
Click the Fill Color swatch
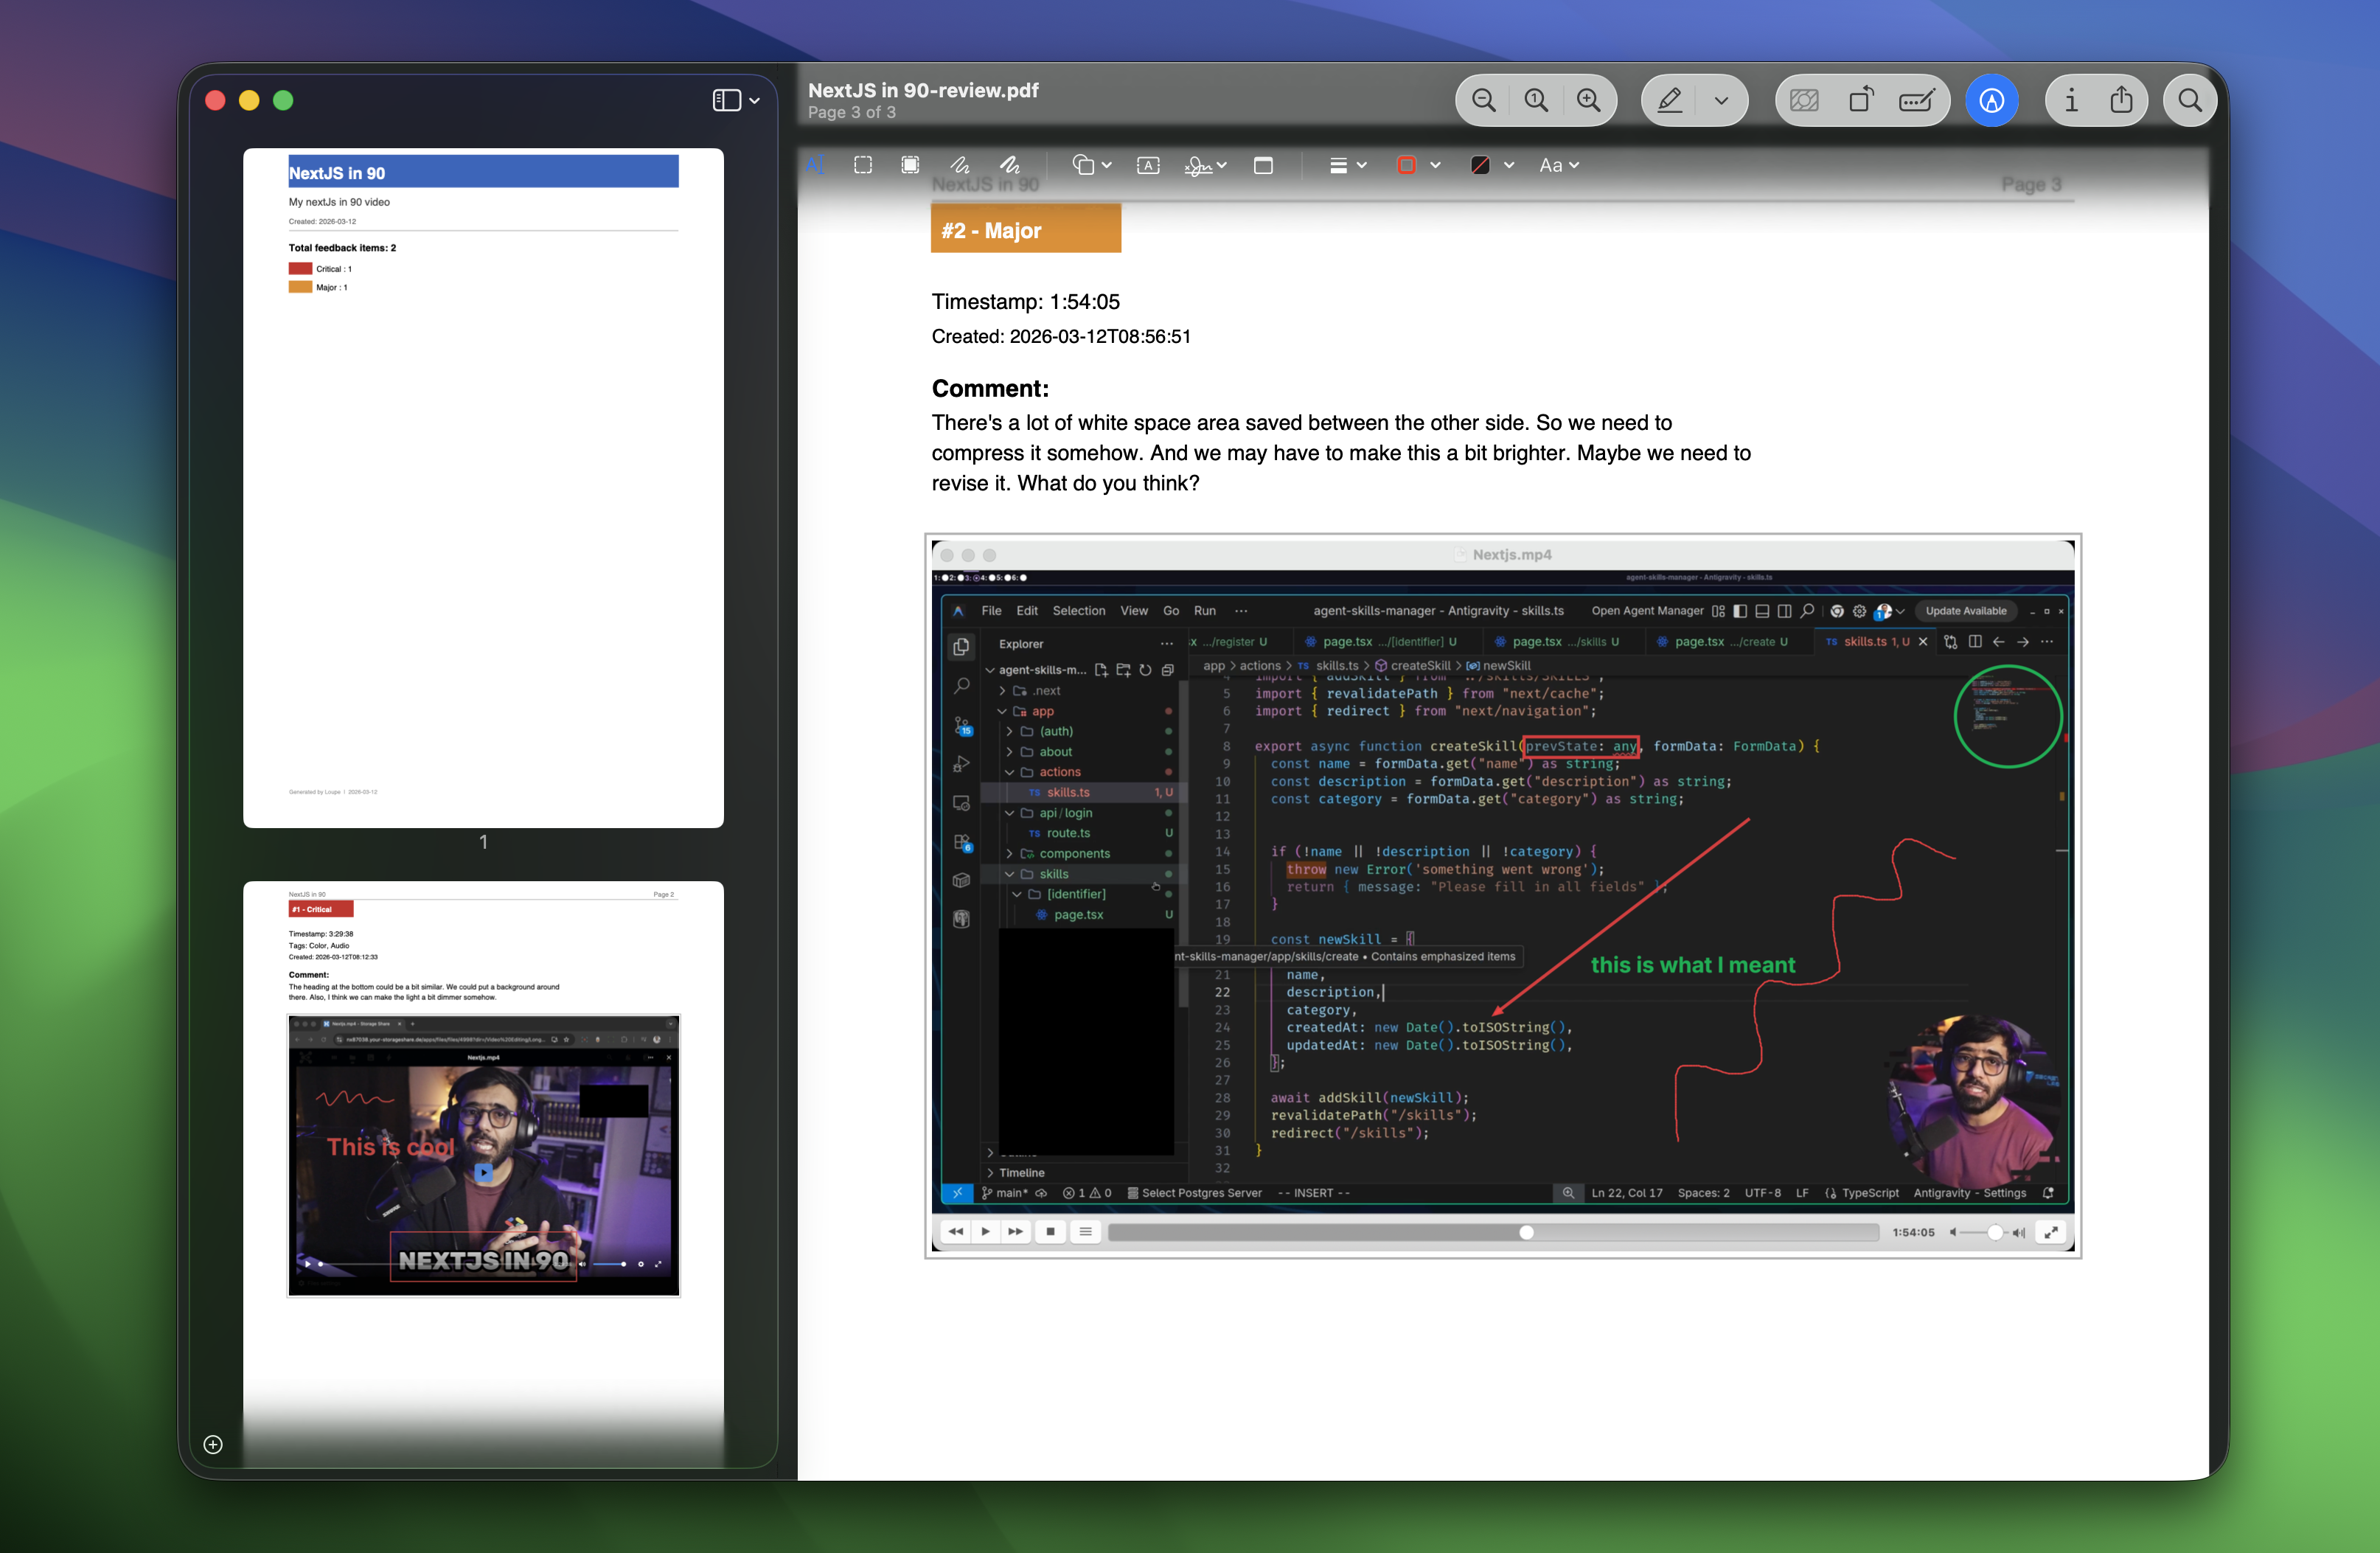pyautogui.click(x=1480, y=165)
